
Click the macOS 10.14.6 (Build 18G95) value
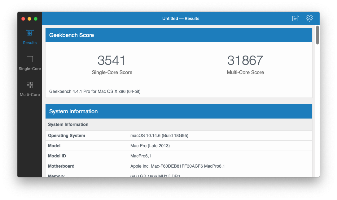tap(159, 135)
